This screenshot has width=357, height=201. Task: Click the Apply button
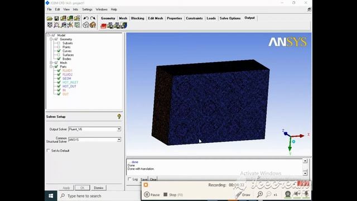66,188
